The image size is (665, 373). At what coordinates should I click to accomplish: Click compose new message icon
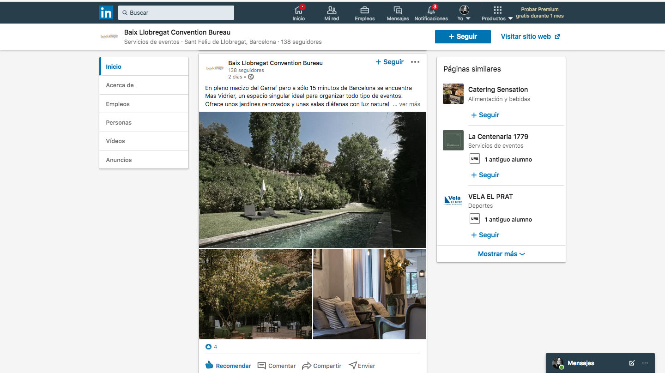click(632, 363)
